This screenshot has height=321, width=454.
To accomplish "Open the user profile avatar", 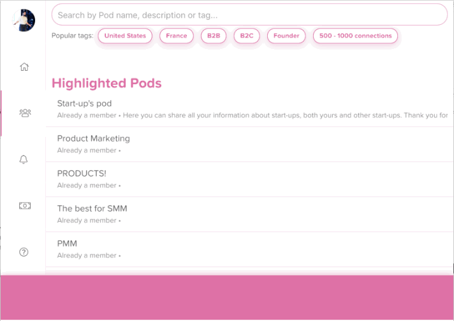I will [x=24, y=20].
